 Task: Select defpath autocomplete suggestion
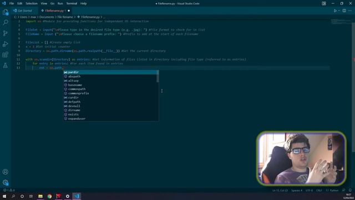click(x=111, y=102)
